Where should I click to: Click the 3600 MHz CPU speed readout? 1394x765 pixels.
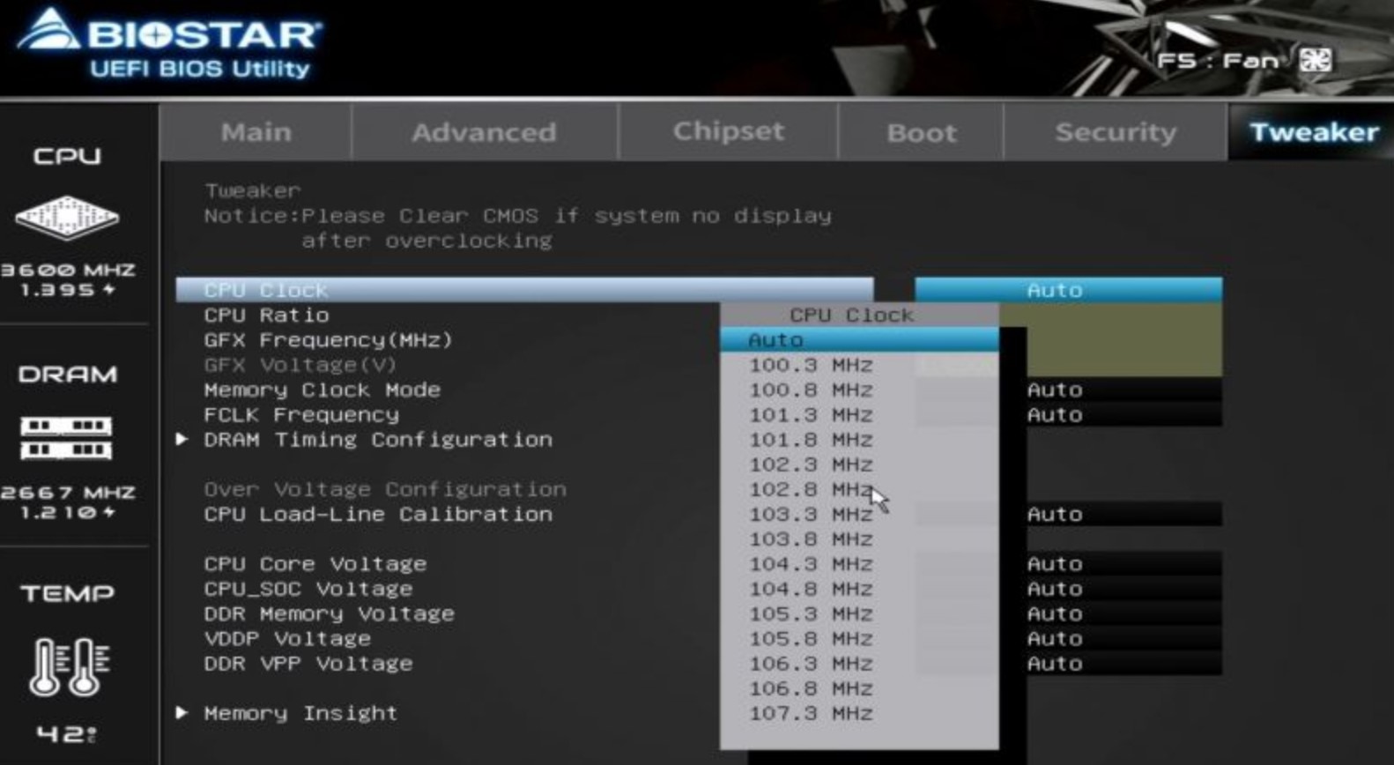click(x=68, y=270)
